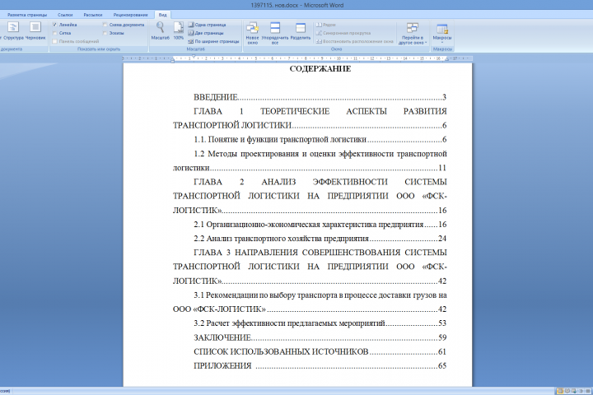Select Outline view icon in status bar
This screenshot has width=593, height=395.
[581, 391]
